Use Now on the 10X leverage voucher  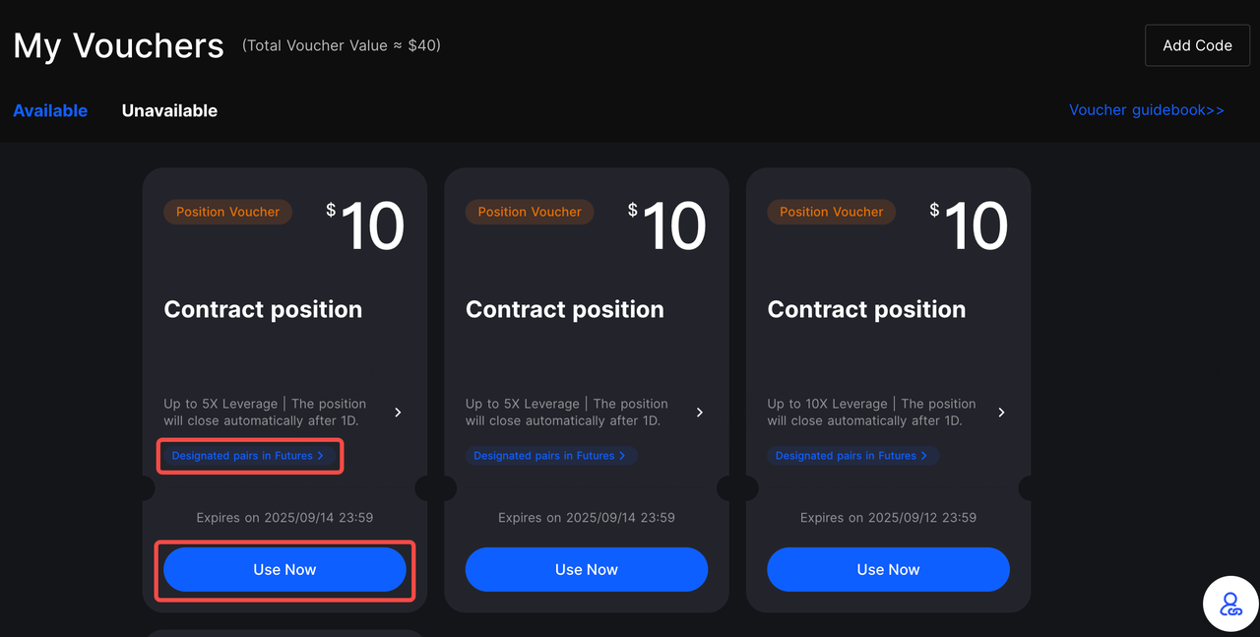888,569
